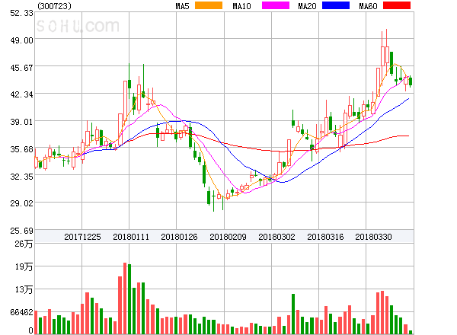Click the 49.00 price axis label
457x335 pixels.
click(21, 40)
